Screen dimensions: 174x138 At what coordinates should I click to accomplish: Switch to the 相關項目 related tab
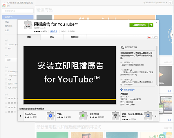click(x=75, y=37)
